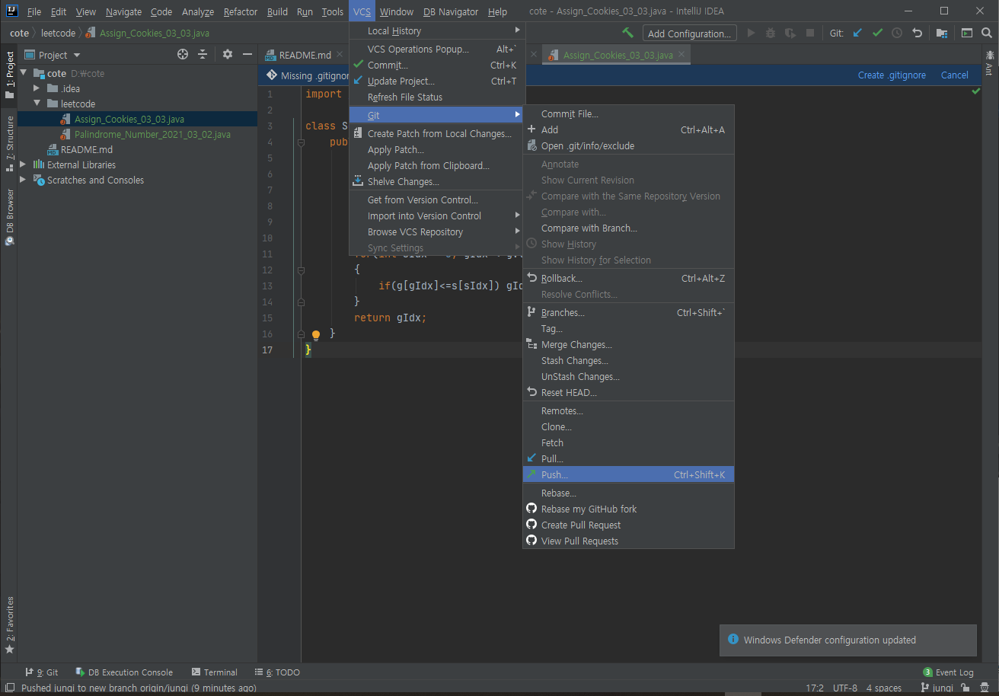Open the Ant tool window
This screenshot has width=999, height=696.
[989, 62]
